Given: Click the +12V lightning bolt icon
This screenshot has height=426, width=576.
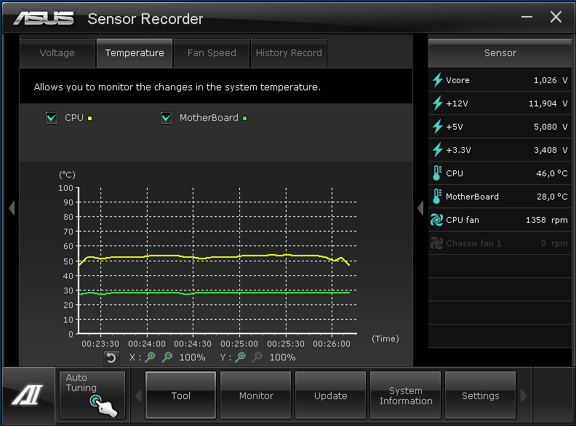Looking at the screenshot, I should [x=437, y=103].
